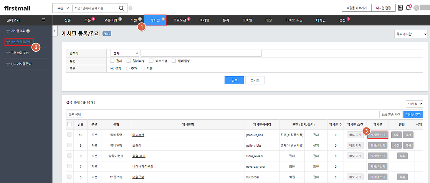The width and height of the screenshot is (430, 183).
Task: Open the 매장 menu tab
Action: click(x=268, y=20)
